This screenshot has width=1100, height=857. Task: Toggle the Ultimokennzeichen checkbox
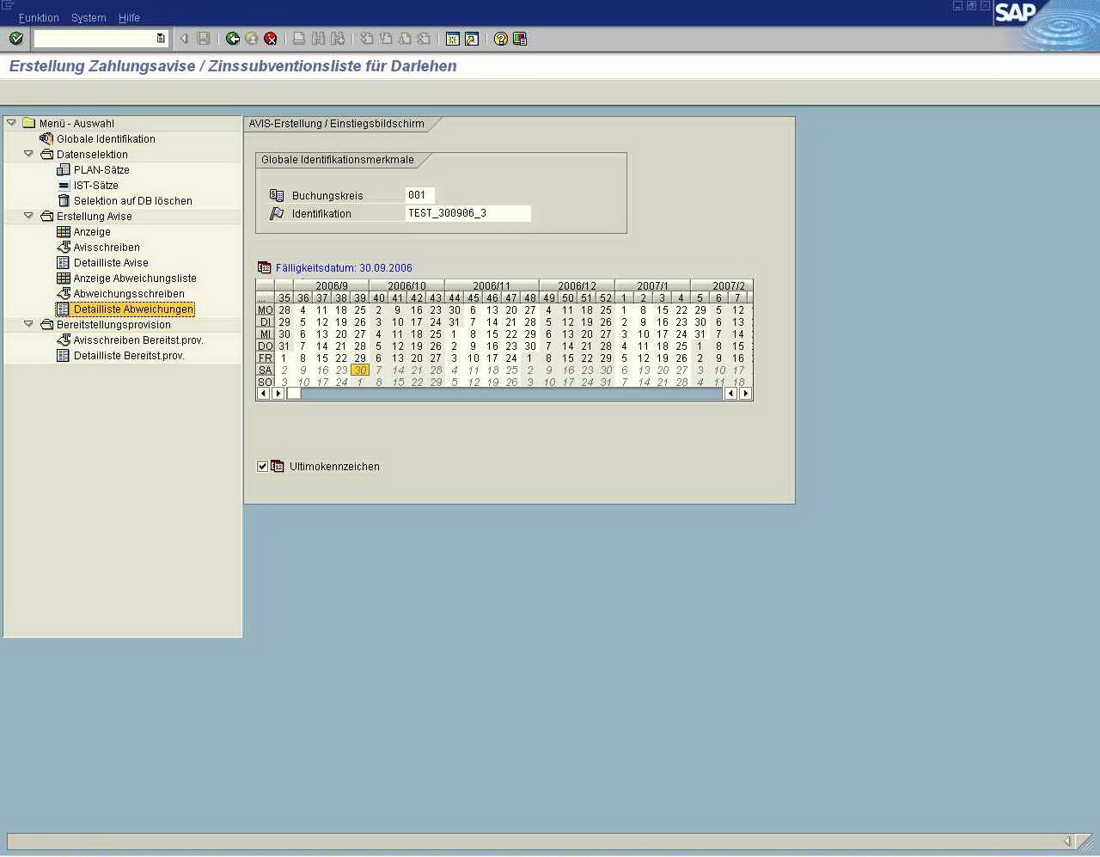(262, 467)
